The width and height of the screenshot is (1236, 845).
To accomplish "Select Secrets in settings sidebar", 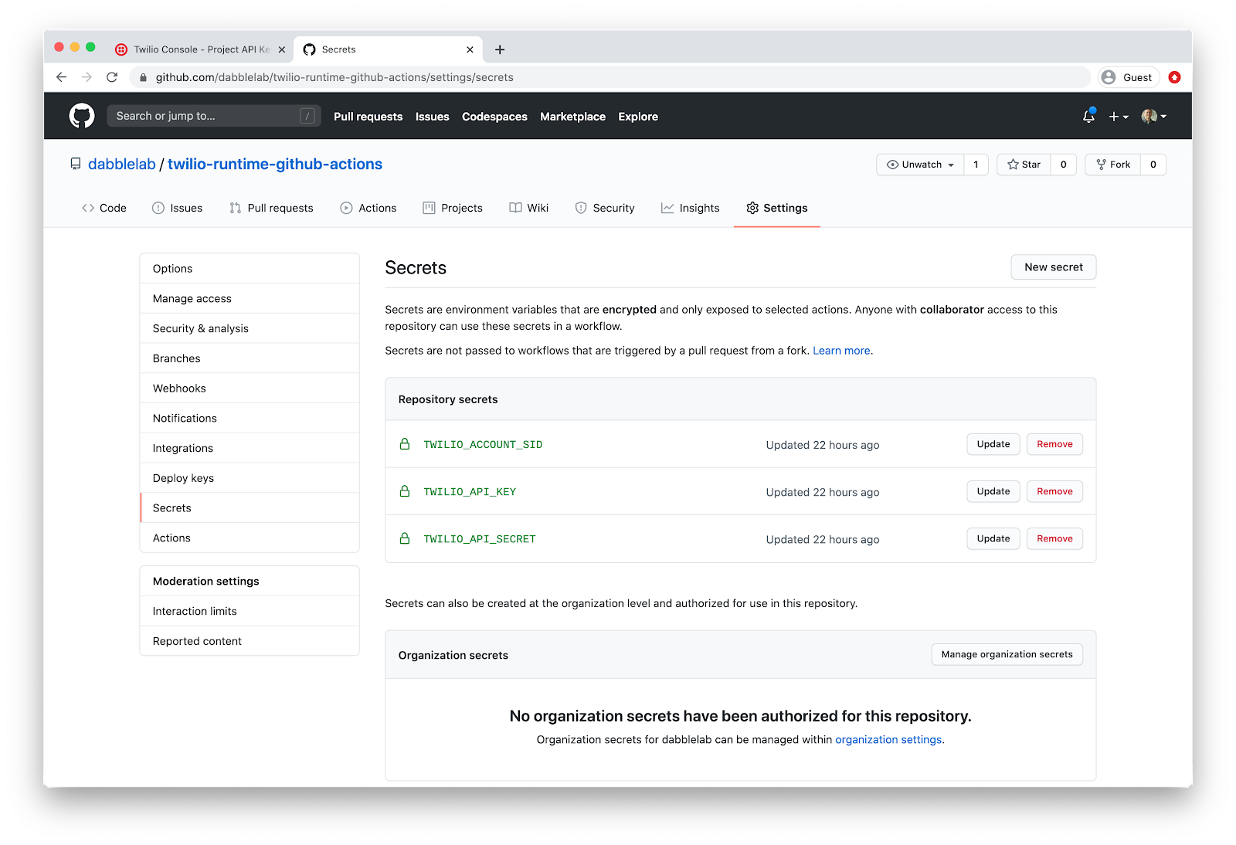I will (250, 508).
